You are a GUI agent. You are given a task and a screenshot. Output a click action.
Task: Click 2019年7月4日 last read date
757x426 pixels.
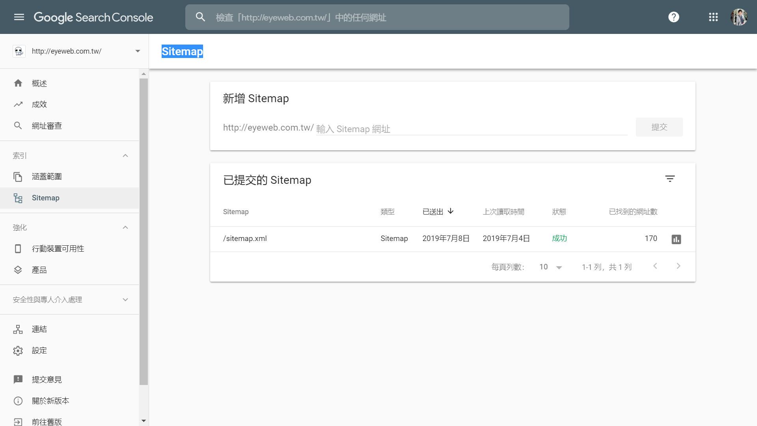click(x=506, y=238)
